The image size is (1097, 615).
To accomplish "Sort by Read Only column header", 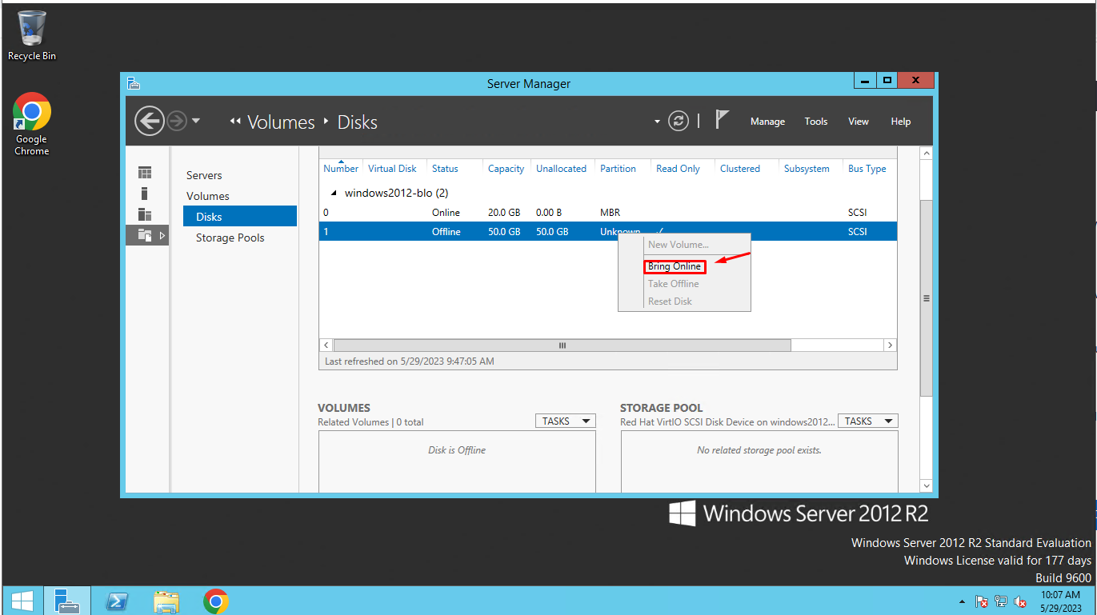I will 678,169.
